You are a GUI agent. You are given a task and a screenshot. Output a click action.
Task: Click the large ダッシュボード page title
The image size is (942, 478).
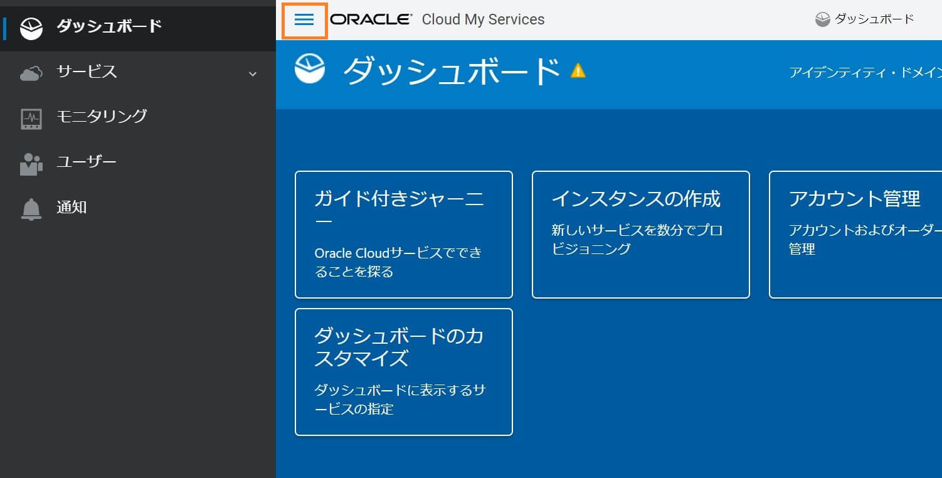point(452,70)
